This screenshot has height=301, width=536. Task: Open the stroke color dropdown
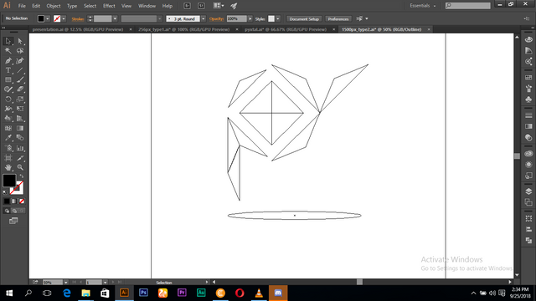64,18
